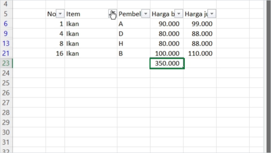Select row header 23
Image resolution: width=271 pixels, height=153 pixels.
[x=6, y=63]
